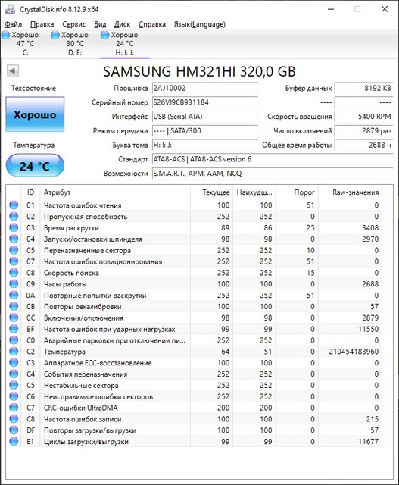Click status icon for E1 Циклы загрузки/выгрузки
The height and width of the screenshot is (485, 399).
[x=14, y=441]
